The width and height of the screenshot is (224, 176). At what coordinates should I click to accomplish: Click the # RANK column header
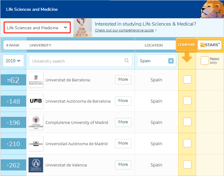13,45
